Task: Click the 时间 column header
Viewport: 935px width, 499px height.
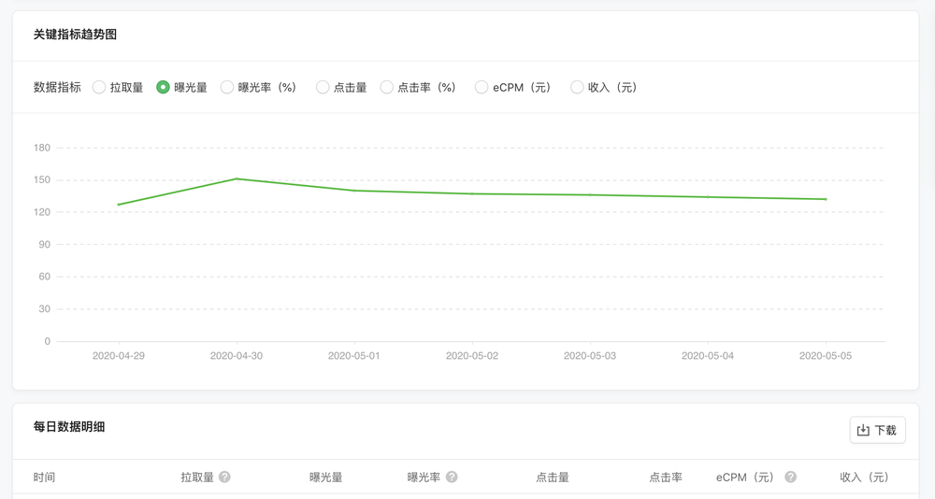Action: (x=44, y=477)
